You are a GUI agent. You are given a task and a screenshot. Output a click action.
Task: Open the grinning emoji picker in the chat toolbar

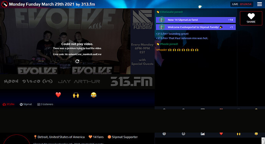tap(183, 134)
